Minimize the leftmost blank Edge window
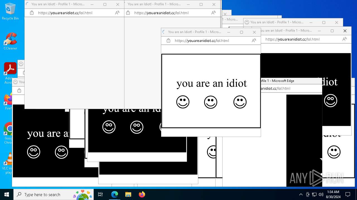The height and width of the screenshot is (200, 357). pos(92,4)
